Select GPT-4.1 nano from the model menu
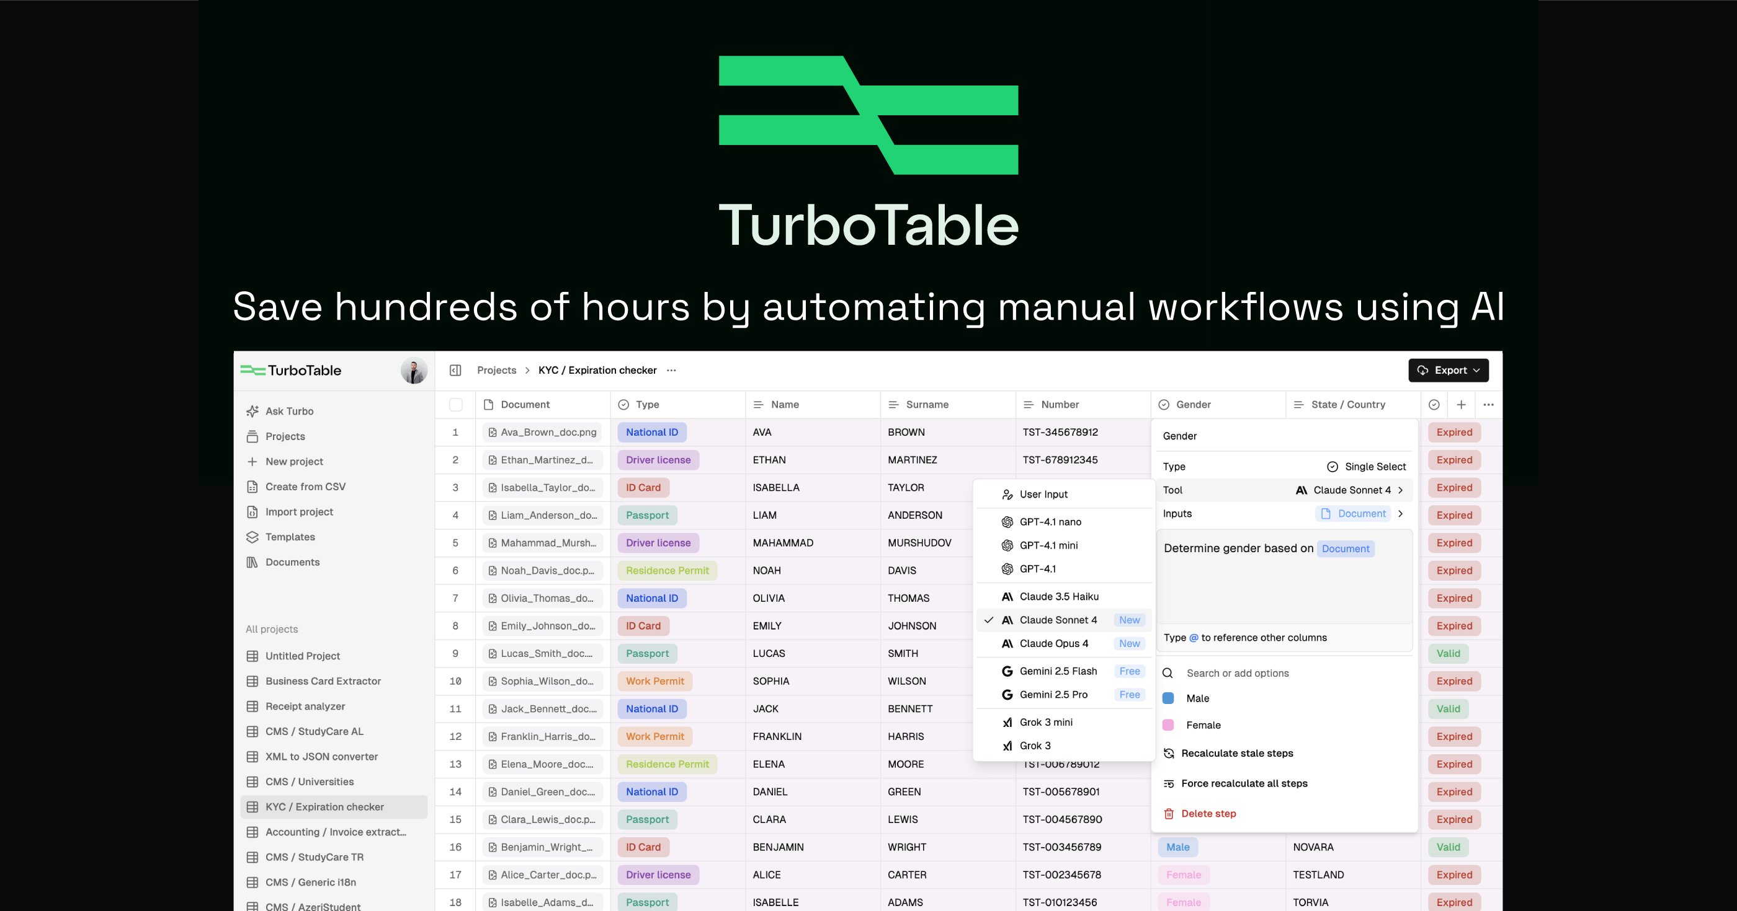 point(1050,522)
